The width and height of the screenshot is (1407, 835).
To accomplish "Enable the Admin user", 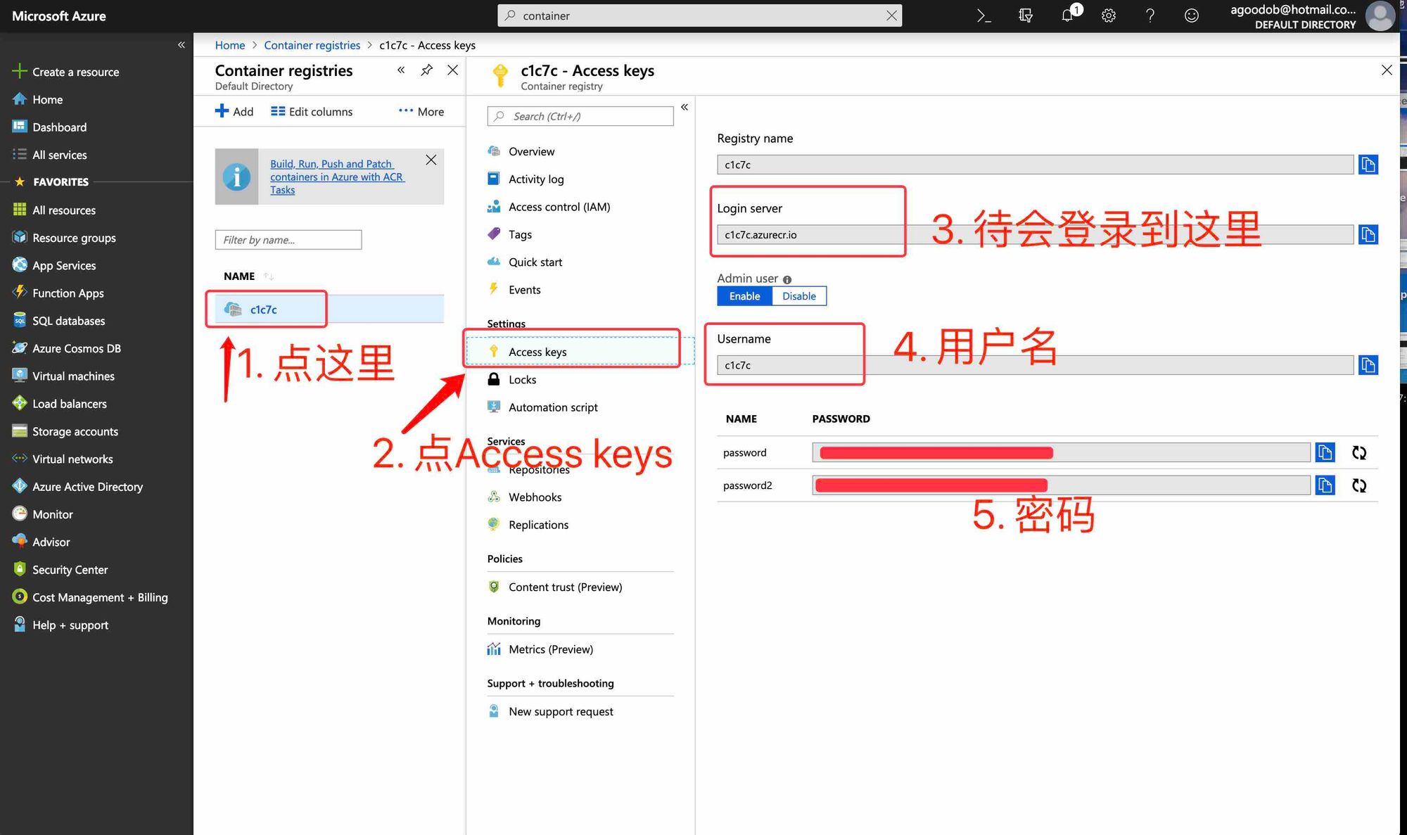I will click(x=744, y=295).
